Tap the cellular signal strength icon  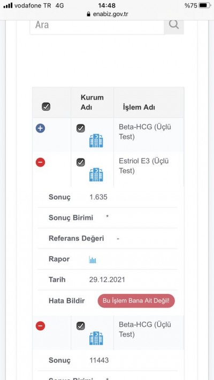(8, 5)
